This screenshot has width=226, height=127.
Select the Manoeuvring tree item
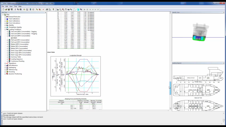[x=13, y=70]
